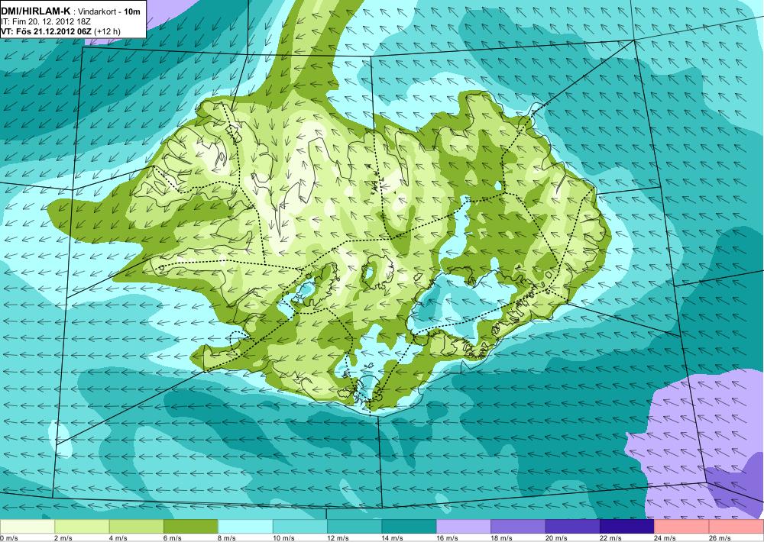Screen dimensions: 764x542
Task: Click the 'VT: Fös 21.12.2012 06Z' valid time
Action: (47, 31)
